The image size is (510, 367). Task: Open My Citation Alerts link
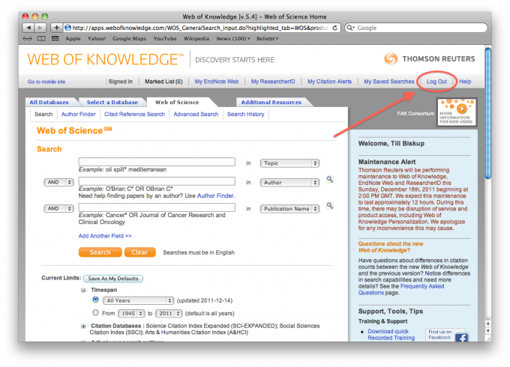coord(329,82)
